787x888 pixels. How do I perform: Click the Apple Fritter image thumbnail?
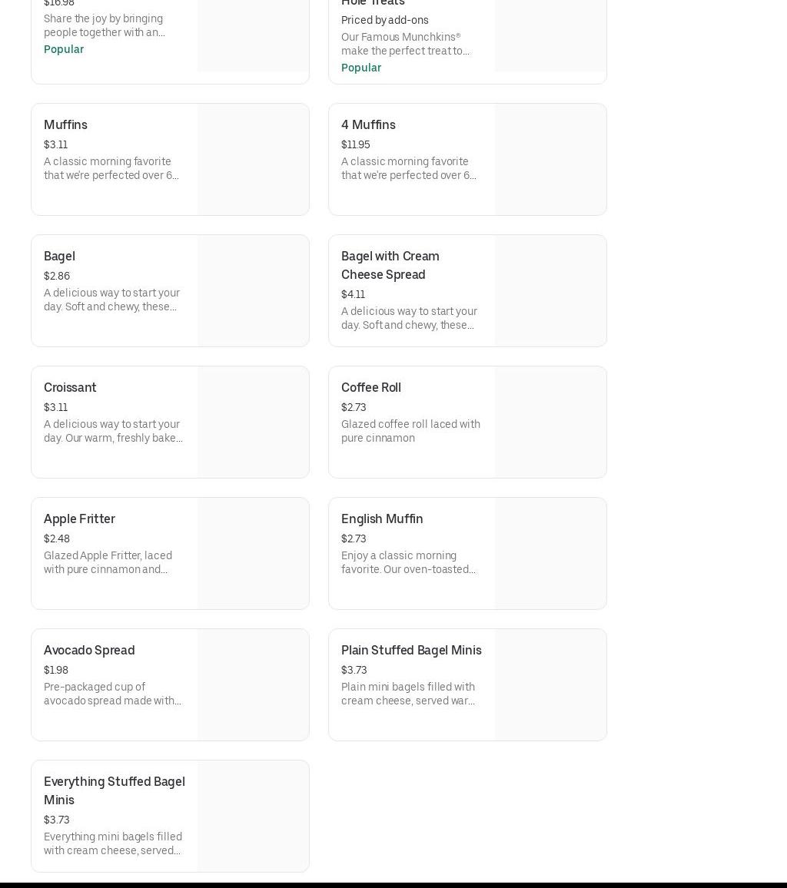(253, 553)
